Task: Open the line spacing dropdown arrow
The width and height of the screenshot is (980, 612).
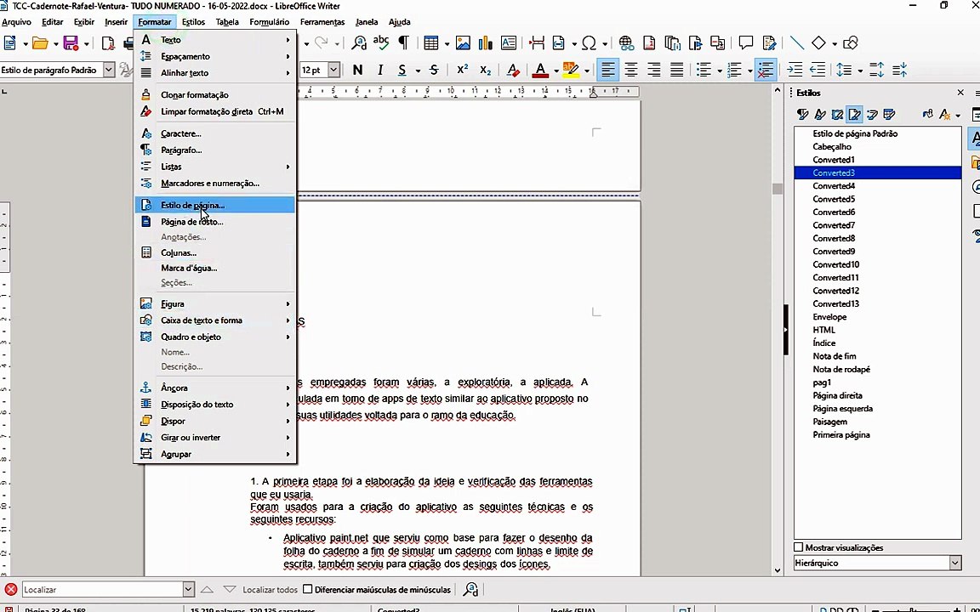Action: [860, 71]
